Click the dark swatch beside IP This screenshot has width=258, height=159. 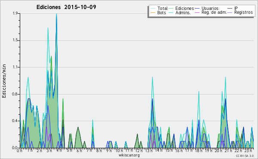click(x=230, y=9)
